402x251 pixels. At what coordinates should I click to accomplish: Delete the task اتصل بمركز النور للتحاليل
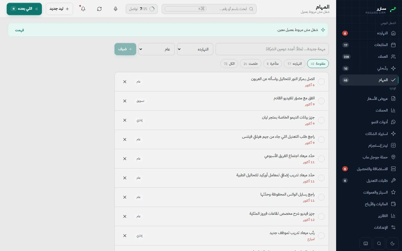tap(125, 82)
